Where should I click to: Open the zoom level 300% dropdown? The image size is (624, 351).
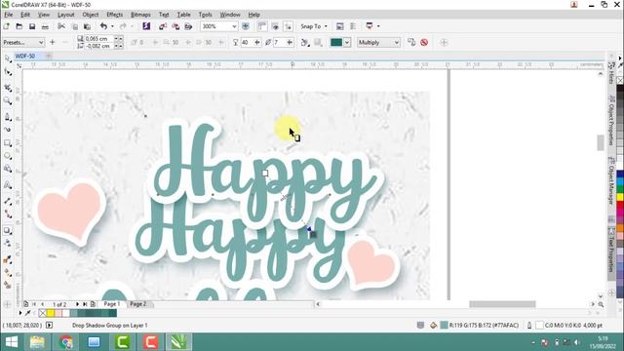point(234,26)
